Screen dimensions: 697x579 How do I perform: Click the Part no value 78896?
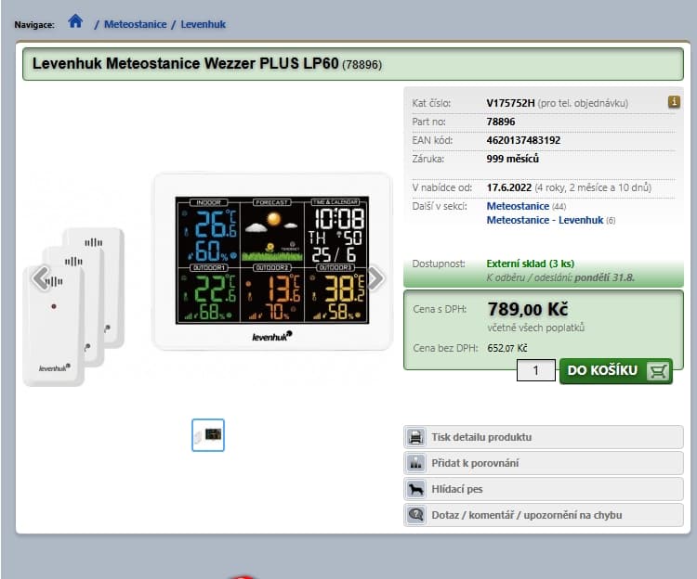pos(501,122)
